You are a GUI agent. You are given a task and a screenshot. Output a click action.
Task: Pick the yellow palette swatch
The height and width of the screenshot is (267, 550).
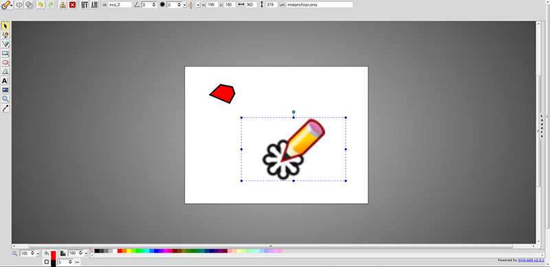tap(129, 251)
